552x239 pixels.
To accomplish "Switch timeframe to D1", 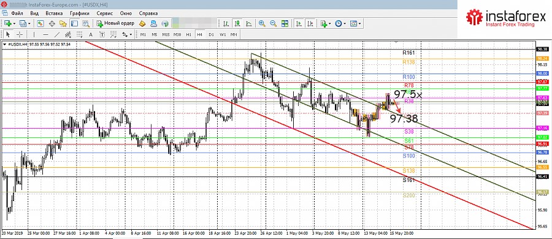I will [211, 34].
